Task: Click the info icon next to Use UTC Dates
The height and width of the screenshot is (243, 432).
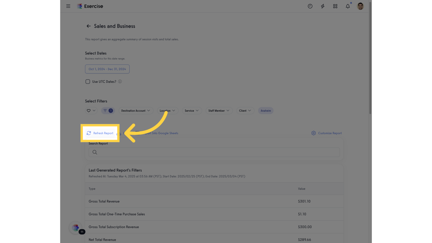Action: pos(120,82)
